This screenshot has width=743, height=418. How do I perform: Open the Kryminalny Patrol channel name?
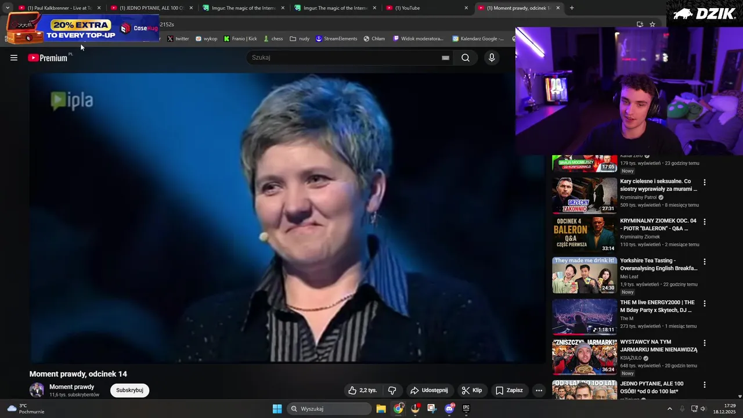pos(638,197)
